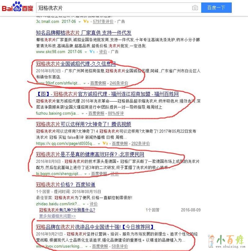The height and width of the screenshot is (251, 248).
Task: Open 冠格洗衣片有几种?分别是什么? question
Action: (67, 210)
